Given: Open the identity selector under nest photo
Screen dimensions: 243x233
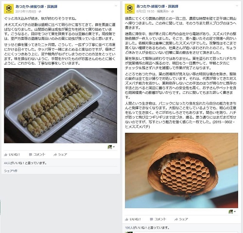Looking at the screenshot, I should (232, 212).
